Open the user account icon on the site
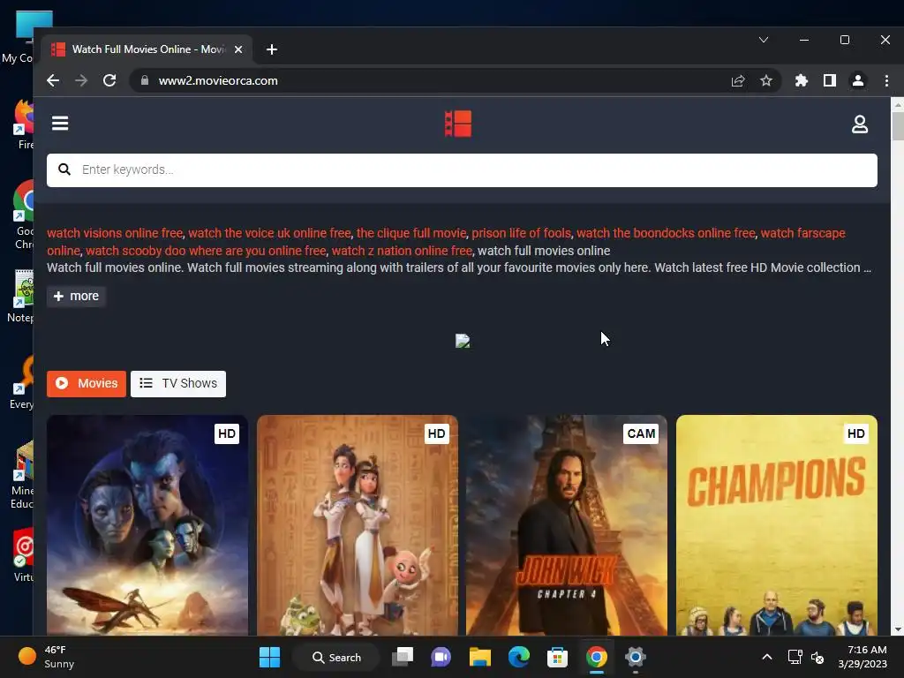This screenshot has height=678, width=904. pos(860,124)
